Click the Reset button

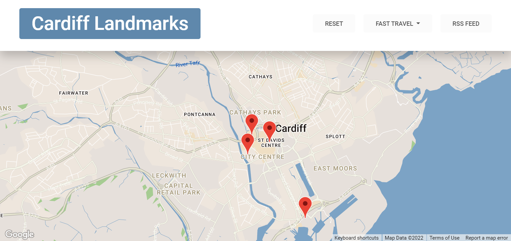(x=334, y=23)
